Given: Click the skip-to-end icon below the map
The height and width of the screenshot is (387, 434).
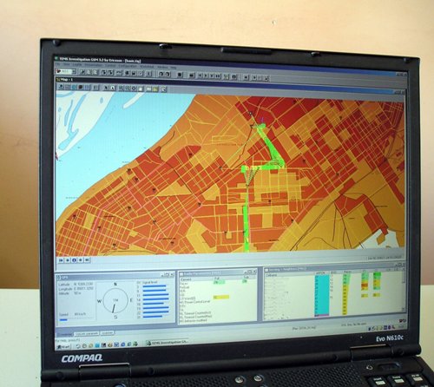Looking at the screenshot, I should [x=87, y=260].
